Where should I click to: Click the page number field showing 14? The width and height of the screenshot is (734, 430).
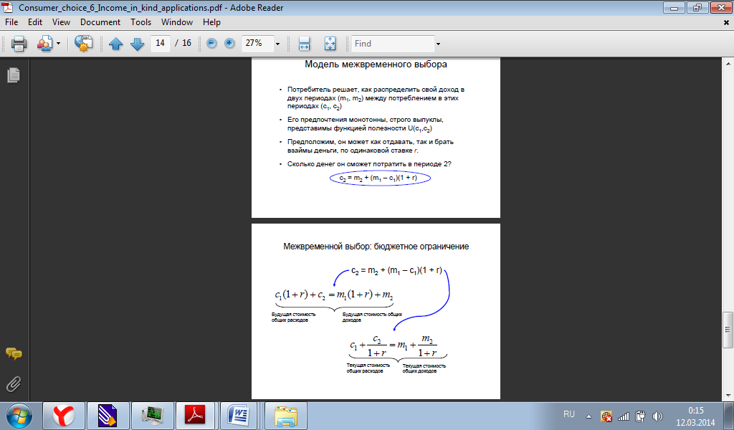point(160,43)
